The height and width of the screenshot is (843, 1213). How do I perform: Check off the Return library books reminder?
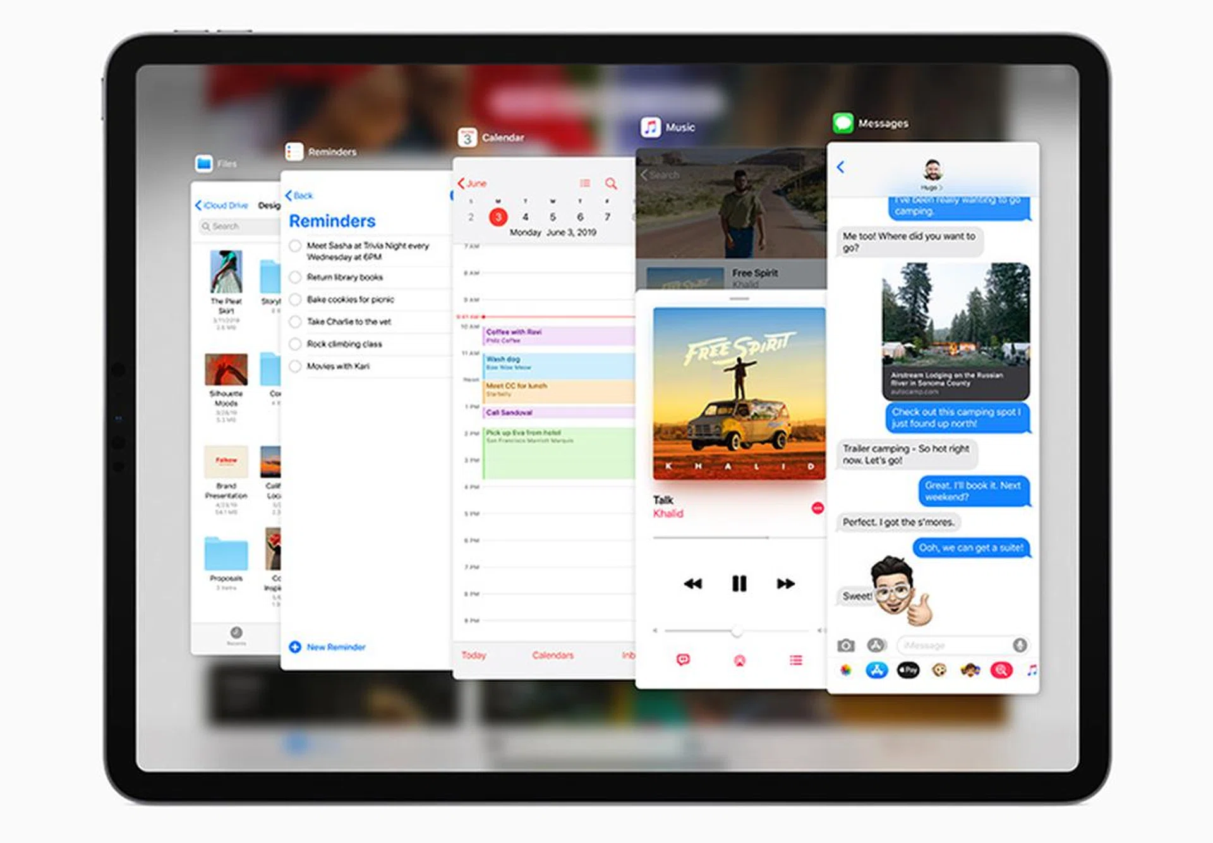[294, 277]
